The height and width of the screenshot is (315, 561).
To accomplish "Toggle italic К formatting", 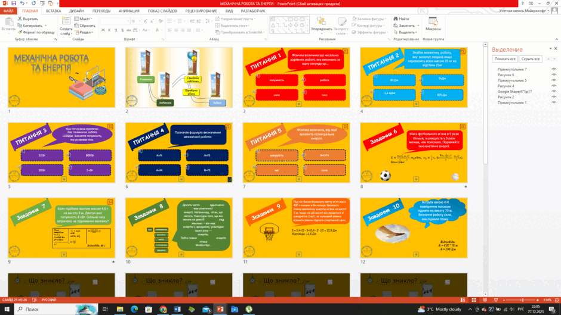I will tap(109, 30).
